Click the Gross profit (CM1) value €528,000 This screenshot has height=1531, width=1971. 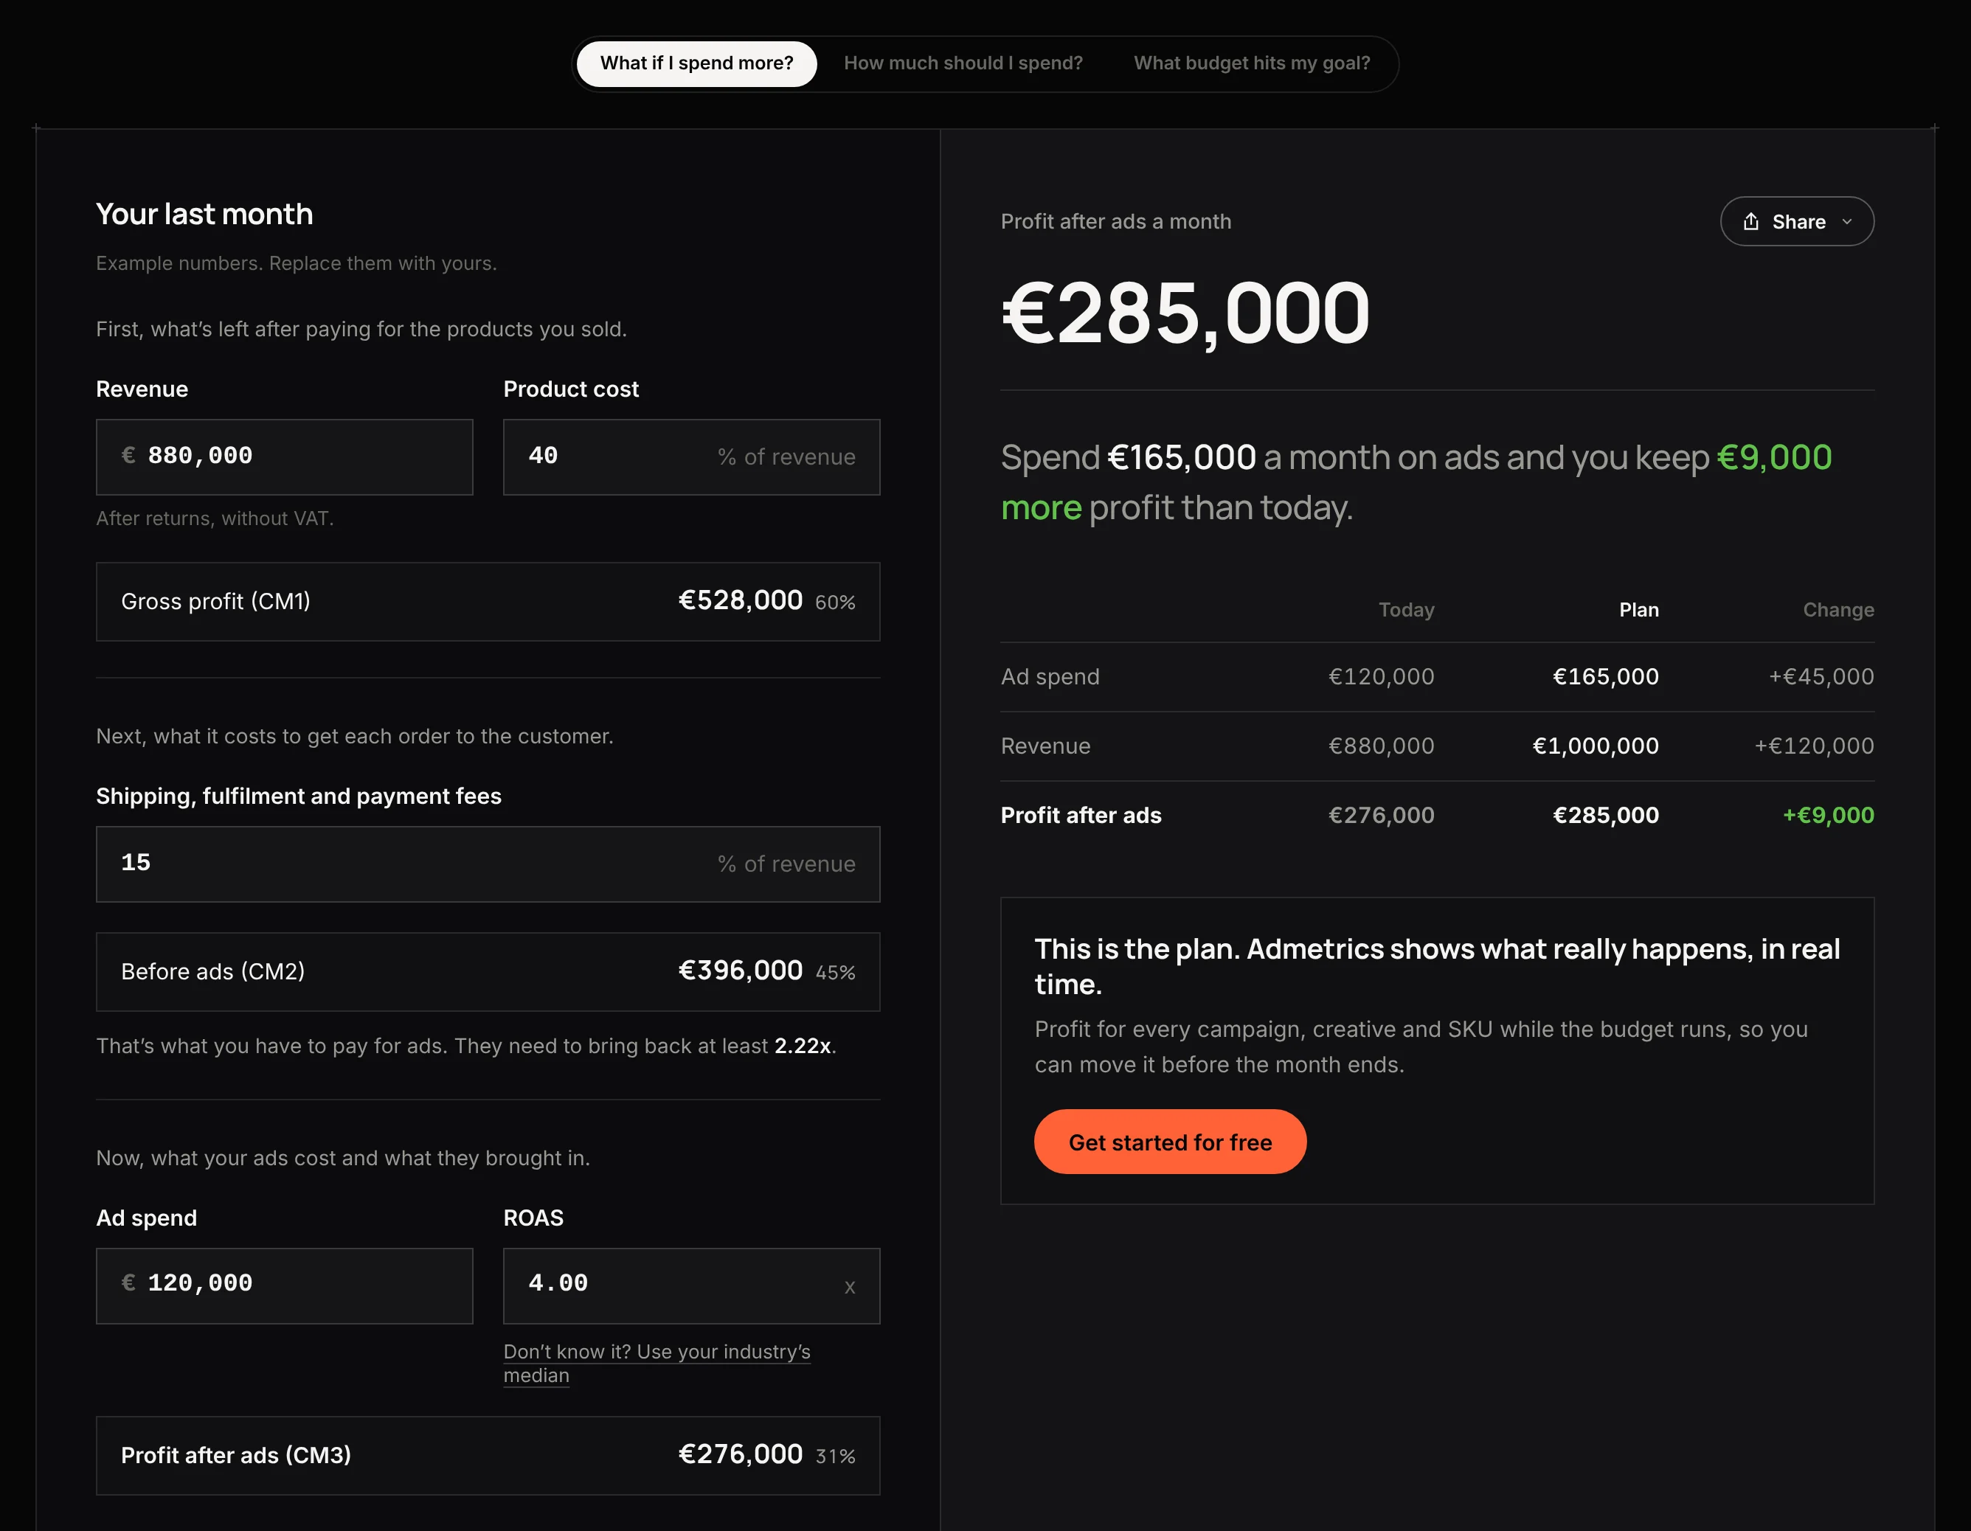coord(740,601)
